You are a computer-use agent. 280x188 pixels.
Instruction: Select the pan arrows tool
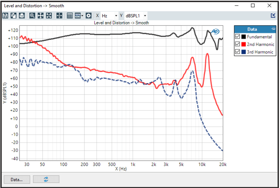[41, 16]
